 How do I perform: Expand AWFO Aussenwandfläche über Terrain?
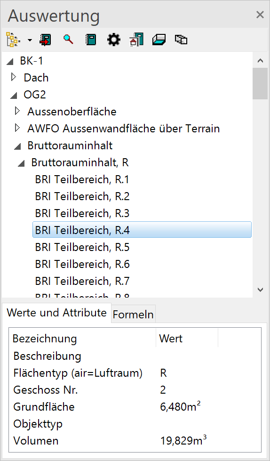click(17, 128)
